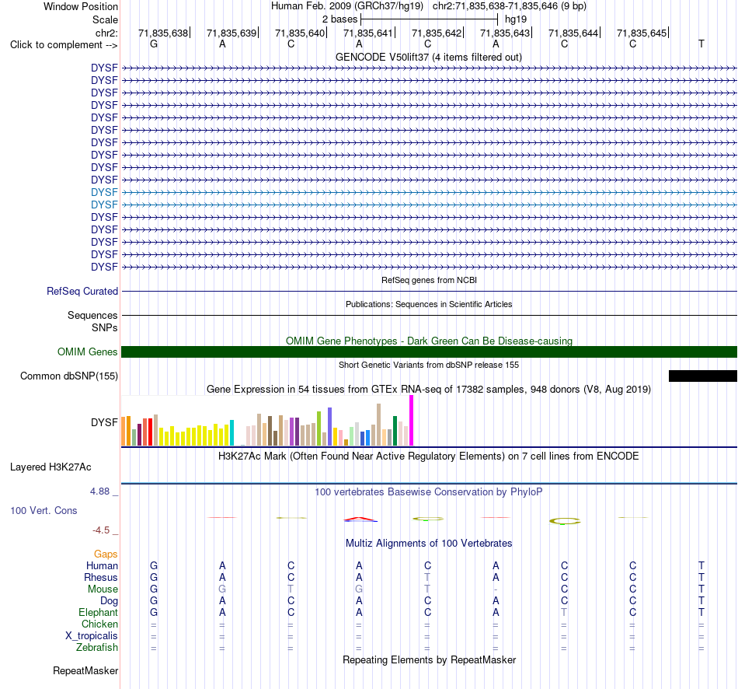Click the 'chr2:' ruler label
738x689 pixels.
tap(106, 33)
